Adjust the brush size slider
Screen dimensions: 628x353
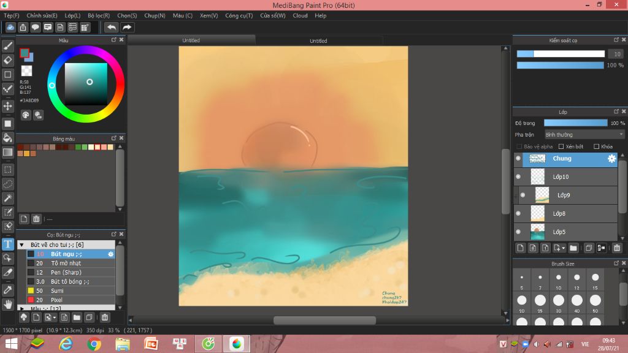[x=561, y=54]
